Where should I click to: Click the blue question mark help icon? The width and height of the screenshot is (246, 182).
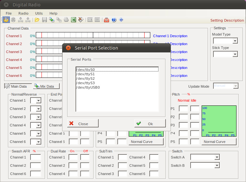click(114, 20)
